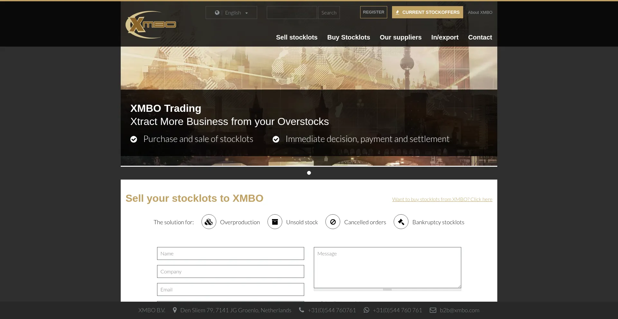Open the Sell stocklots menu
This screenshot has width=618, height=319.
tap(297, 37)
